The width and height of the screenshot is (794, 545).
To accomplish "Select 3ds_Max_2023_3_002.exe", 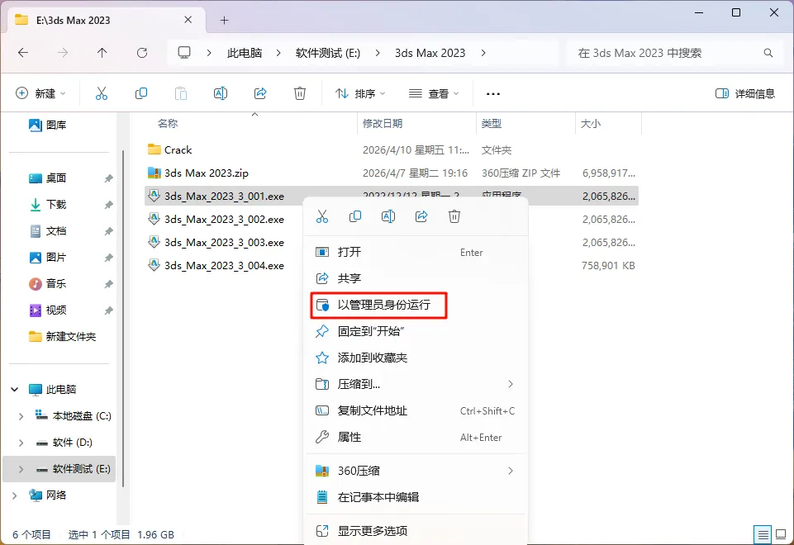I will [224, 219].
